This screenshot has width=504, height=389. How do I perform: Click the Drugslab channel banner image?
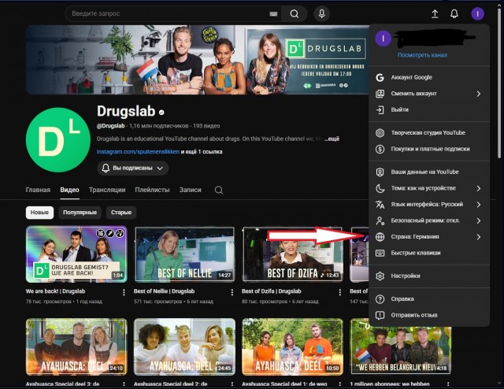point(198,60)
